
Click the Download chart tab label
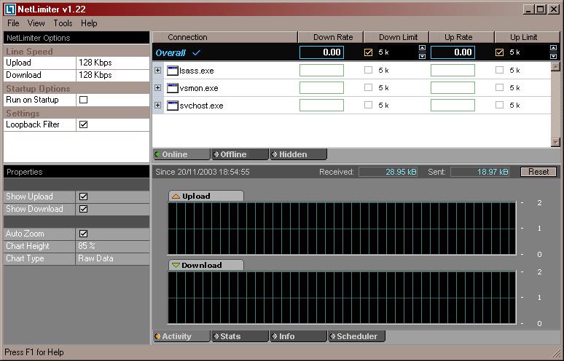coord(201,265)
